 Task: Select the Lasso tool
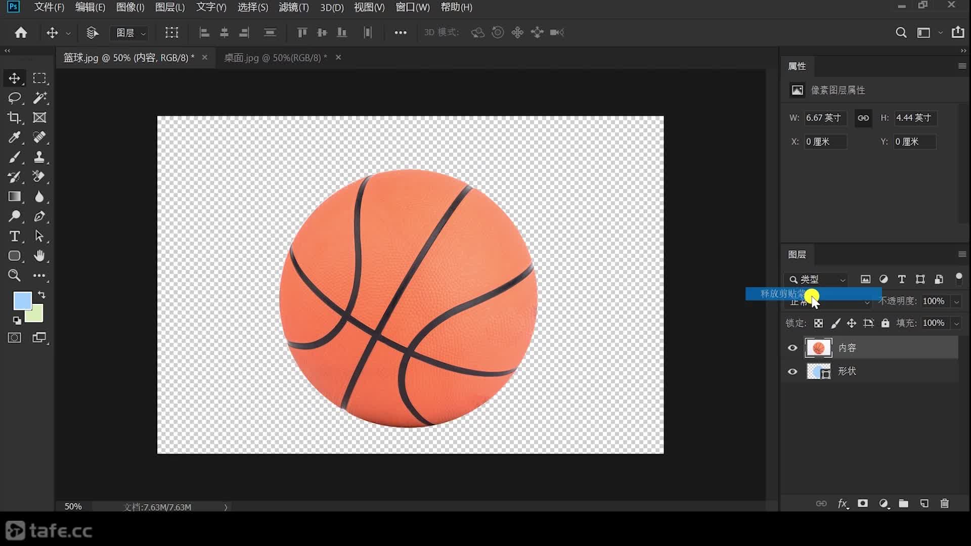pos(14,98)
